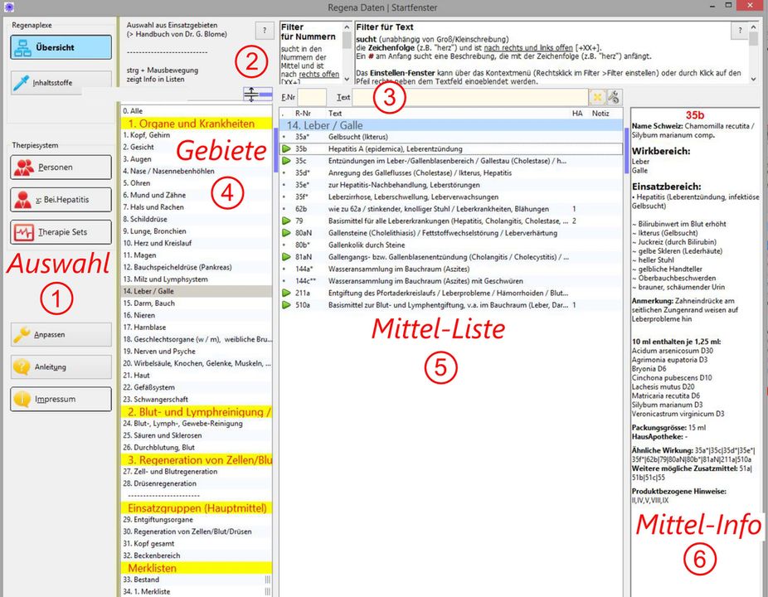The image size is (768, 597).
Task: Click the help button beside Einsatzgebieten text
Action: (x=264, y=31)
